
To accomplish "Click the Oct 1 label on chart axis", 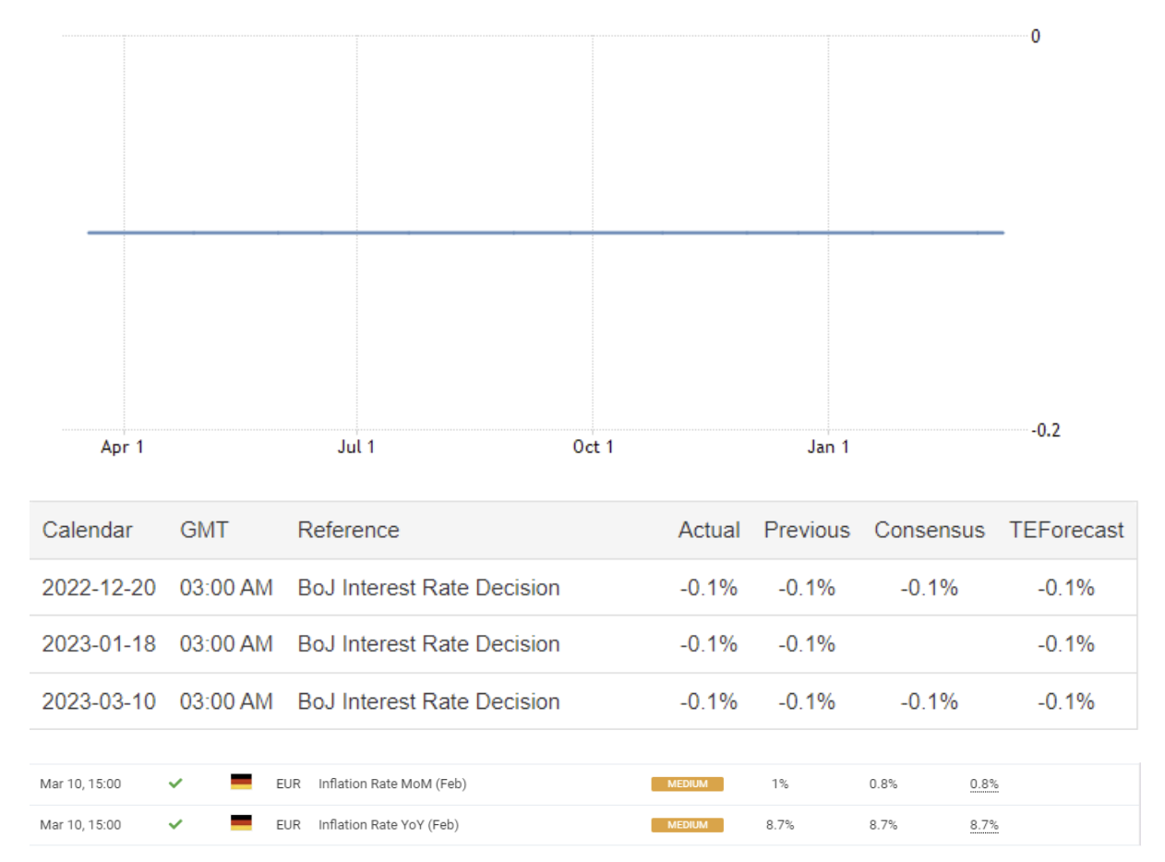I will (x=593, y=449).
